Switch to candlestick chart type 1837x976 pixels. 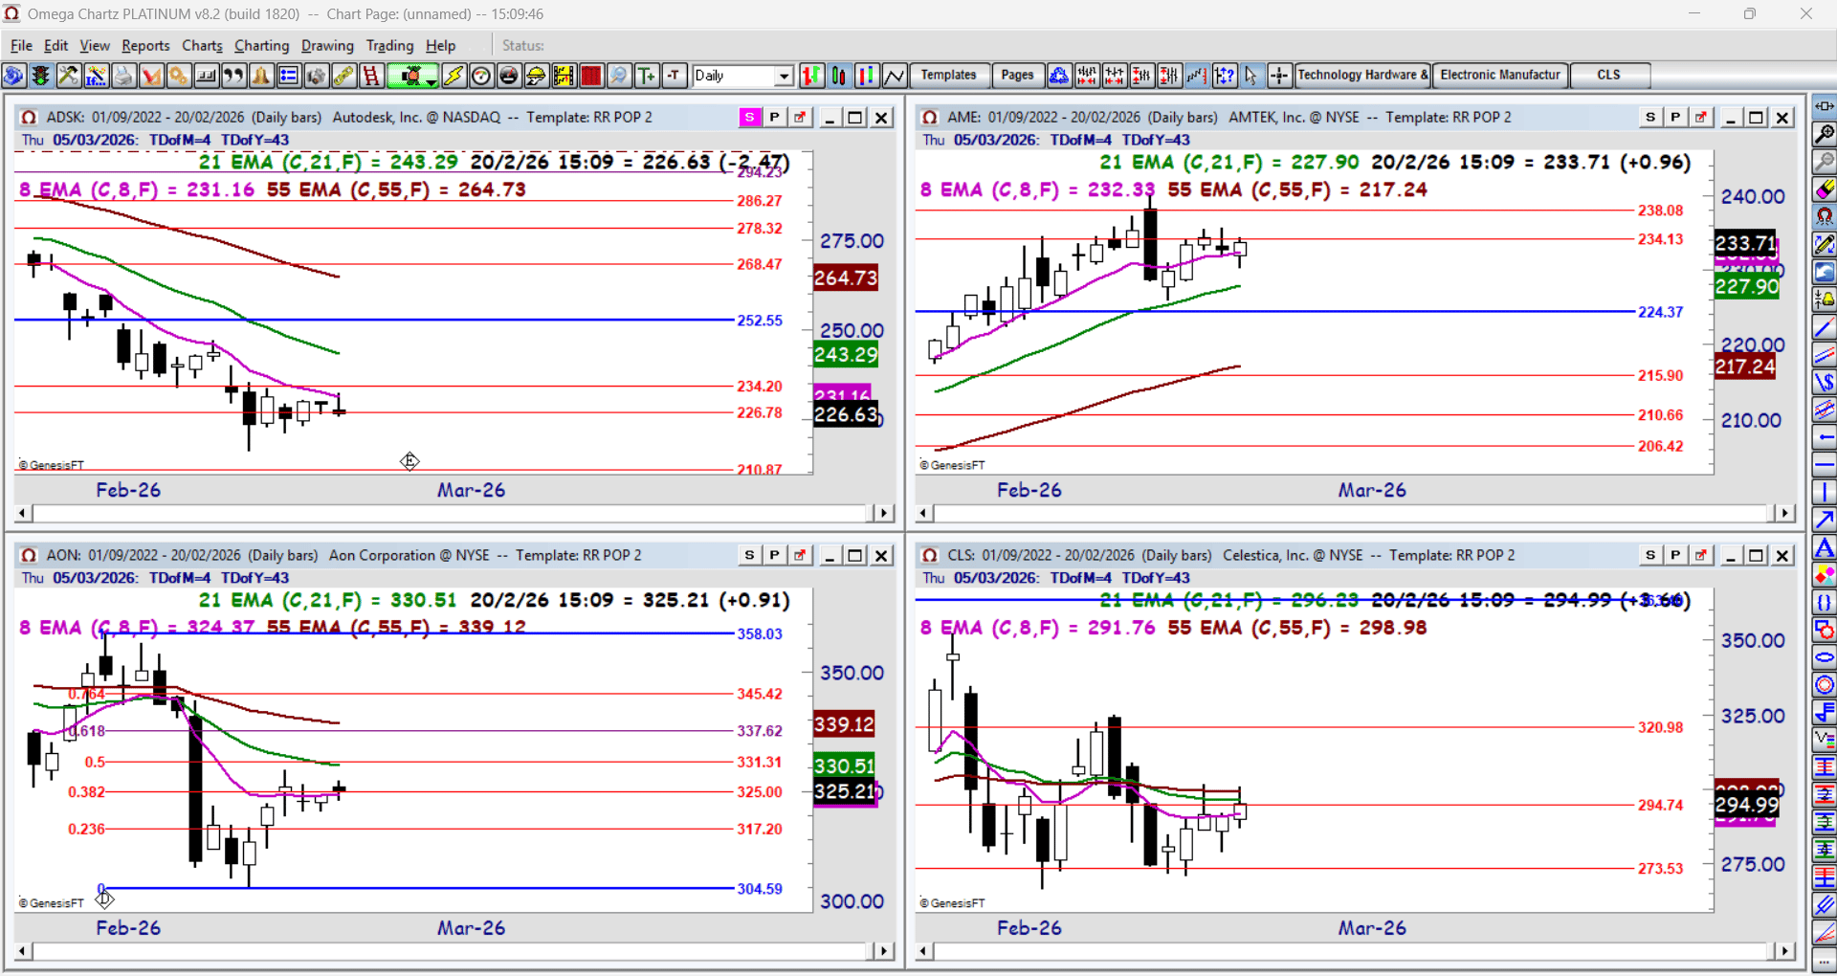coord(839,76)
